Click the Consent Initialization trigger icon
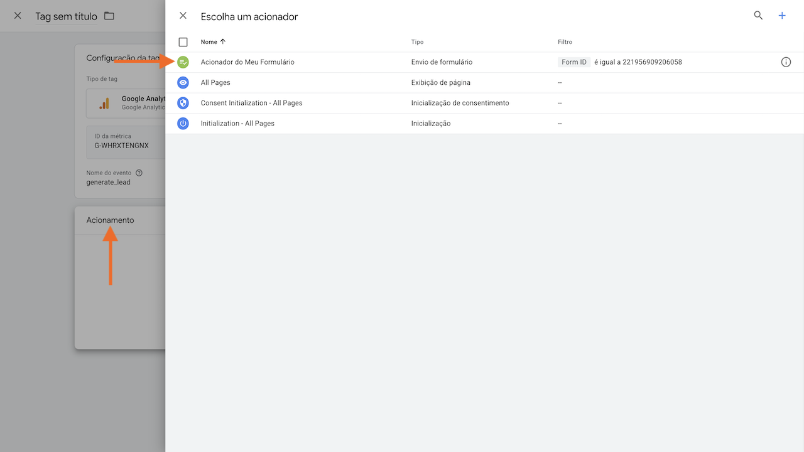Viewport: 804px width, 452px height. click(183, 102)
